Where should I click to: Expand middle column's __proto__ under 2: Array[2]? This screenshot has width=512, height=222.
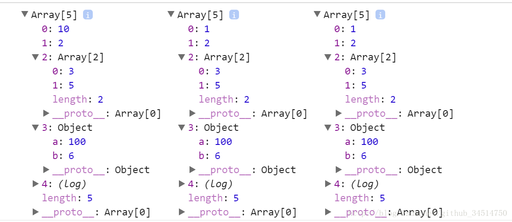[193, 113]
